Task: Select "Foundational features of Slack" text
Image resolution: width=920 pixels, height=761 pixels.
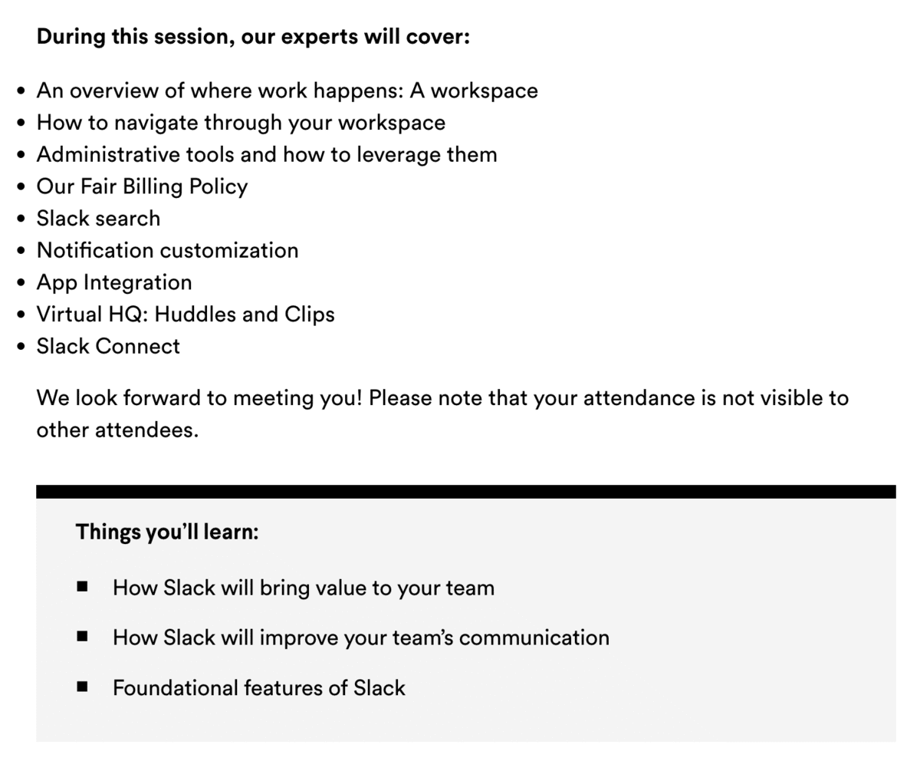Action: (259, 688)
